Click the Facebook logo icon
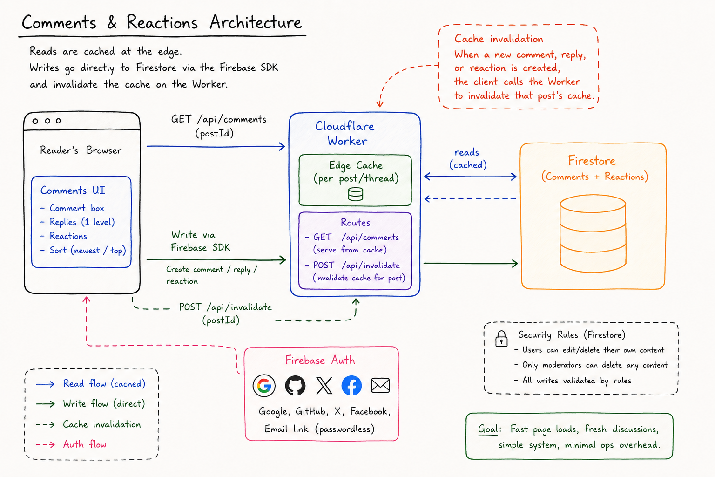Image resolution: width=715 pixels, height=477 pixels. tap(351, 385)
